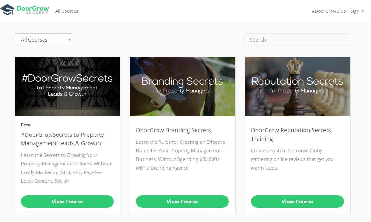Open the #DoorGrowClub header link
371x222 pixels.
328,11
